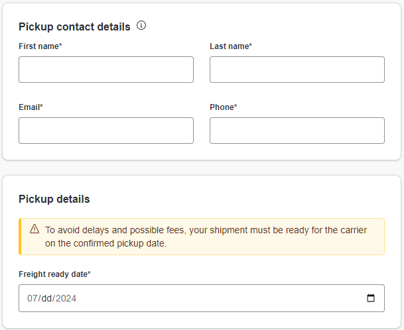Click the info icon beside Pickup contact details

point(141,25)
